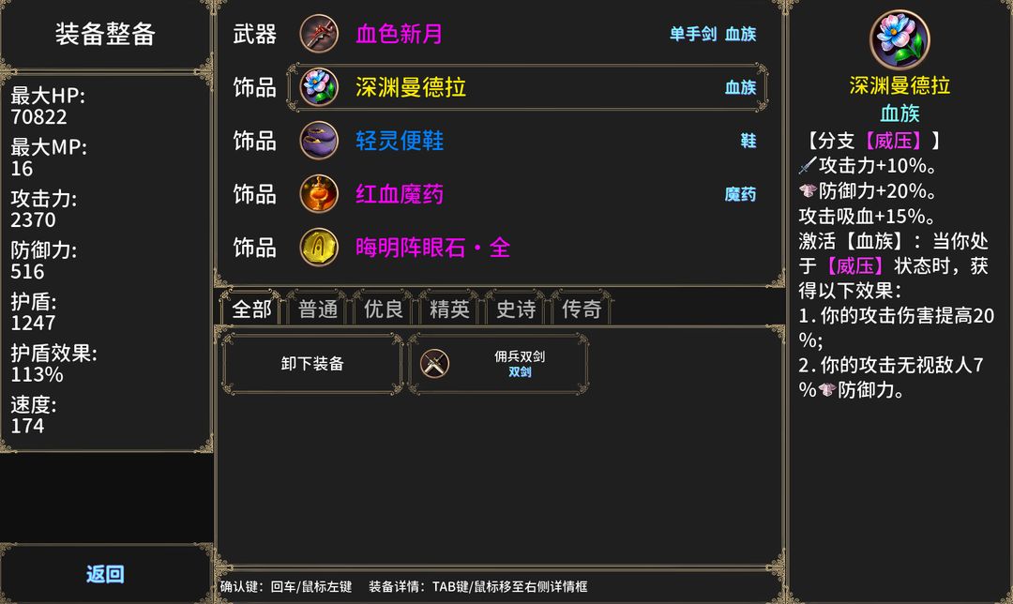Select the 晦明阵眼石・全 accessory name
Screen dimensions: 1013x604
coord(432,248)
